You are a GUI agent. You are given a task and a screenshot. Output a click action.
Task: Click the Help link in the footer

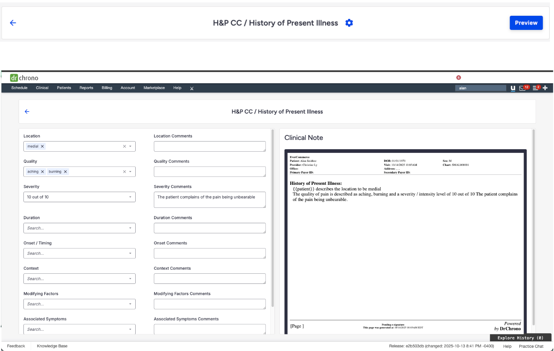pyautogui.click(x=507, y=347)
